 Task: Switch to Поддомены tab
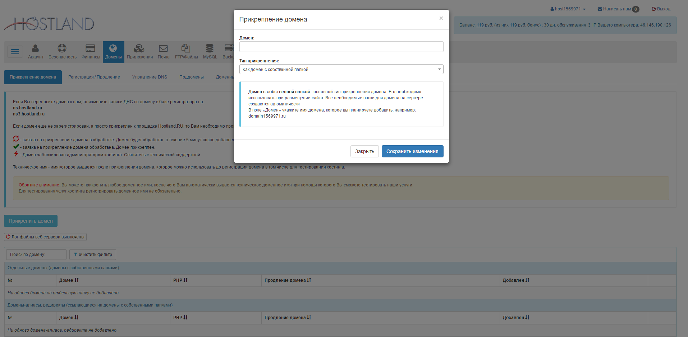tap(191, 77)
